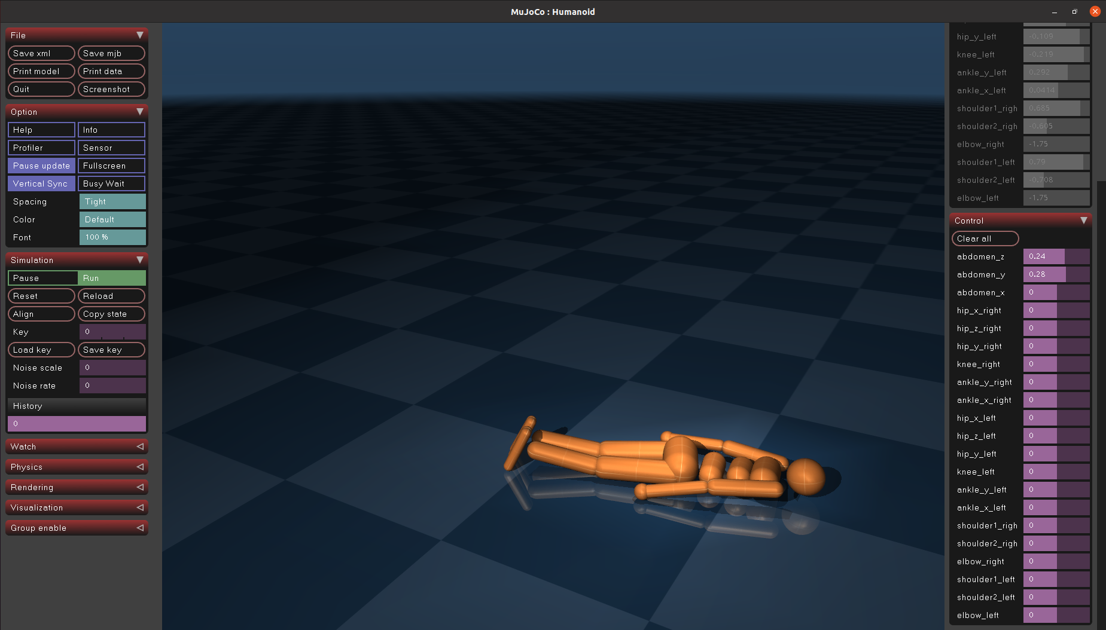Screen dimensions: 1106x630
Task: Click the Load key button
Action: click(41, 350)
